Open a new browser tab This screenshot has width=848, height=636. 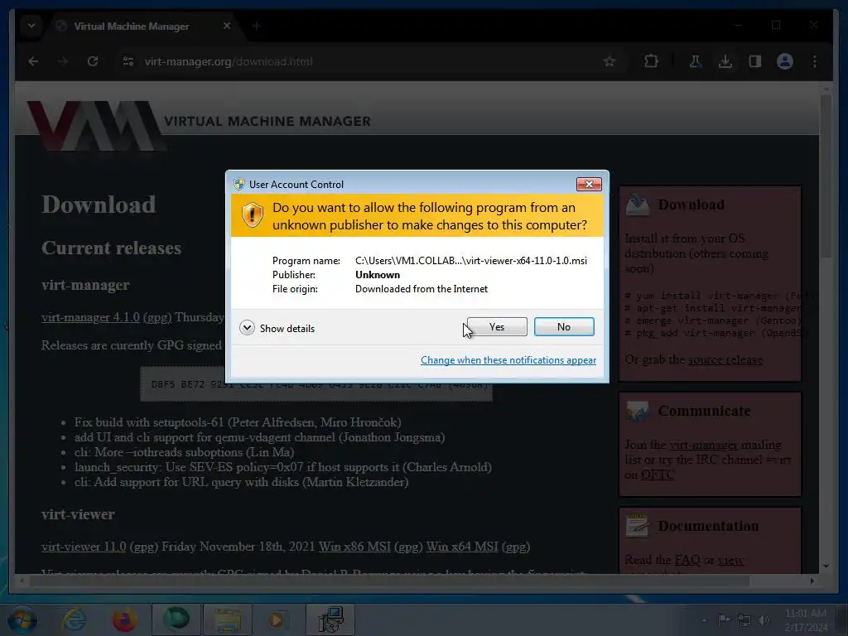coord(257,26)
